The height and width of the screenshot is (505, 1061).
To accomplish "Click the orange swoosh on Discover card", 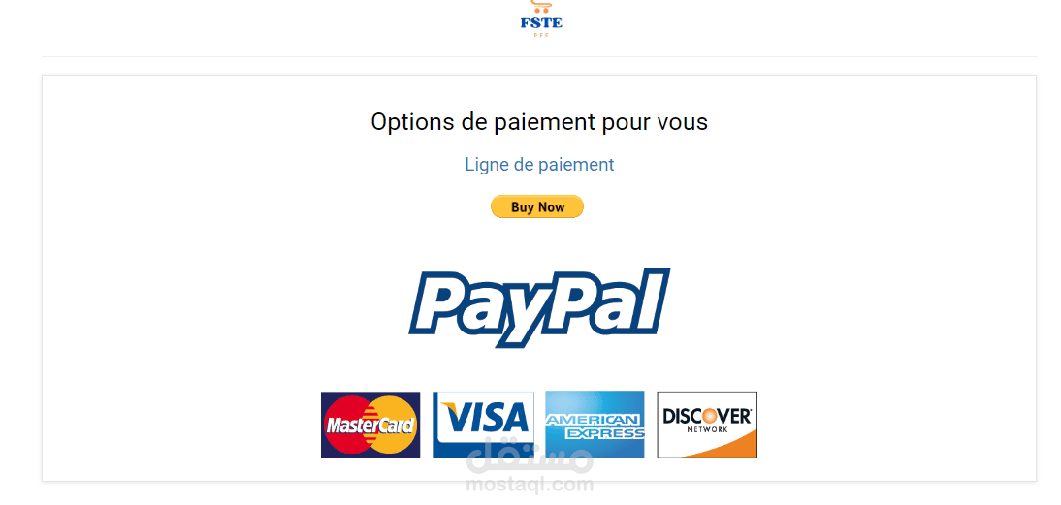I will pyautogui.click(x=727, y=447).
